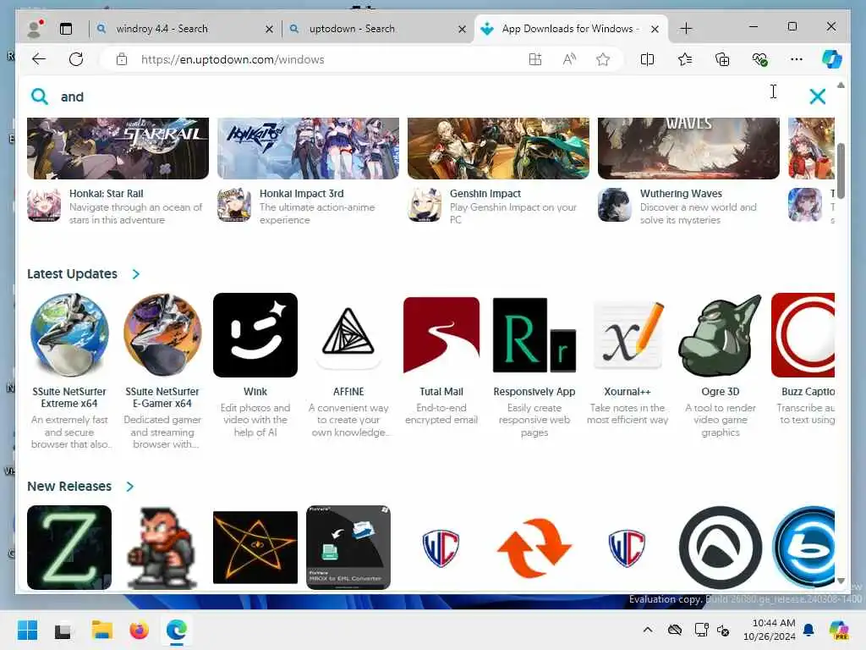Open the Genshin Impact banner image
Viewport: 866px width, 650px height.
[498, 148]
